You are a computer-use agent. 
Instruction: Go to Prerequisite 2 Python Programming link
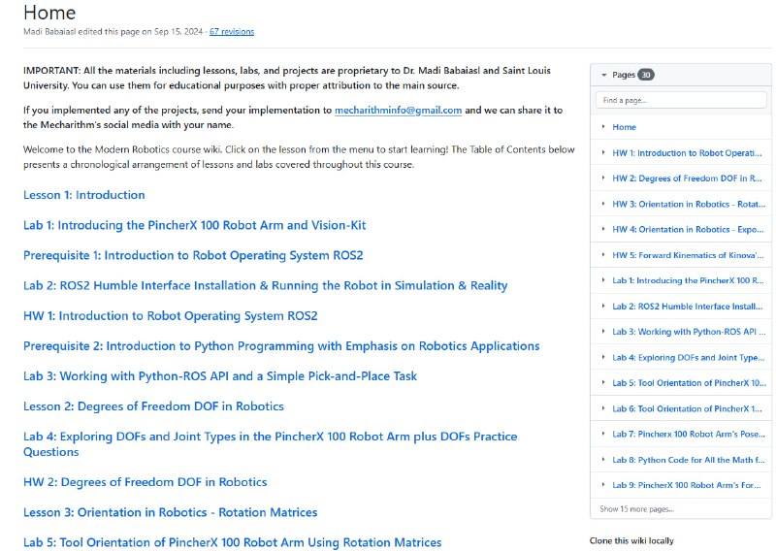[x=281, y=346]
